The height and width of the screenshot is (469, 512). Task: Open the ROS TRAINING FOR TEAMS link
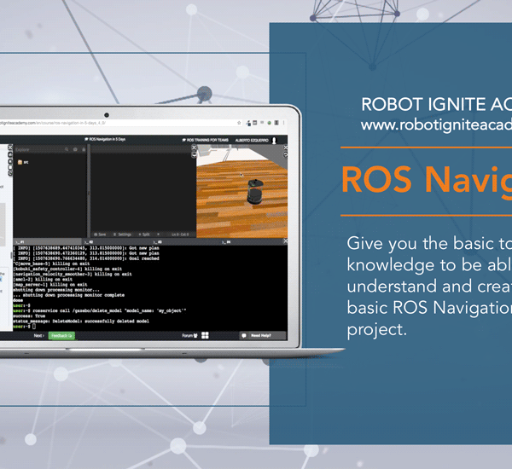[x=206, y=140]
